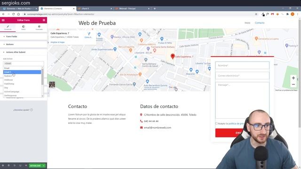The image size is (301, 169).
Task: Open a new browser tab
Action: [x=155, y=8]
